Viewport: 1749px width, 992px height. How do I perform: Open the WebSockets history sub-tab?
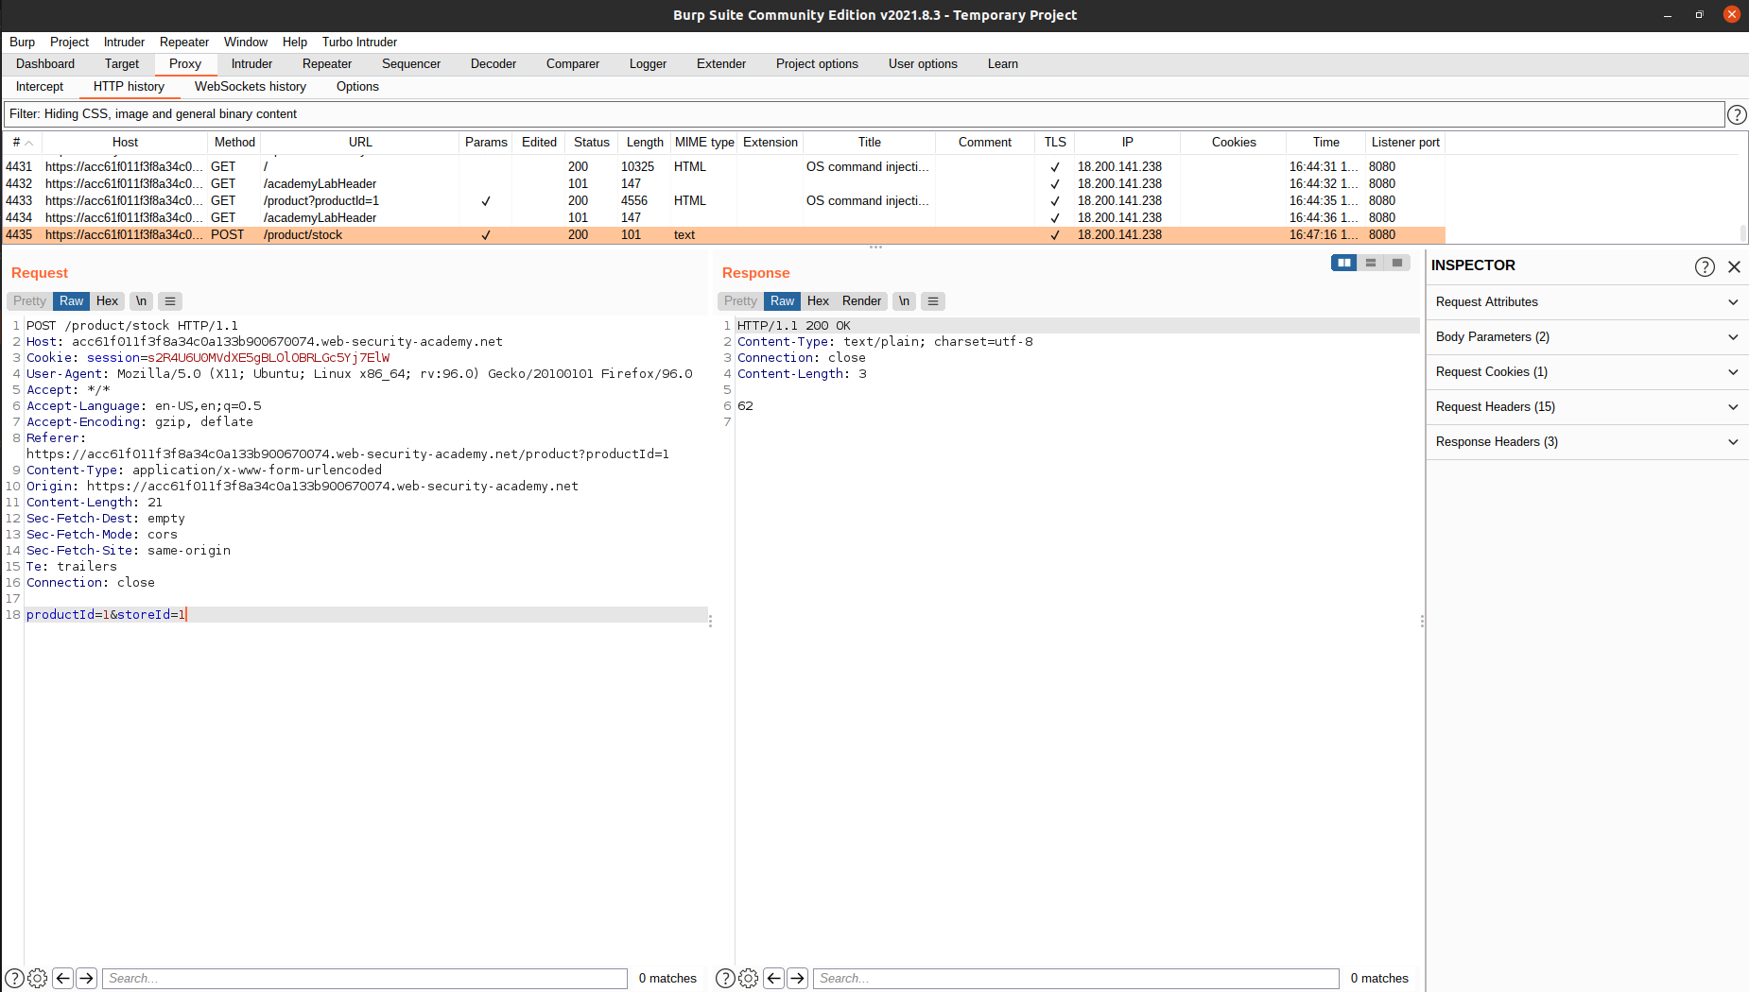pos(251,87)
